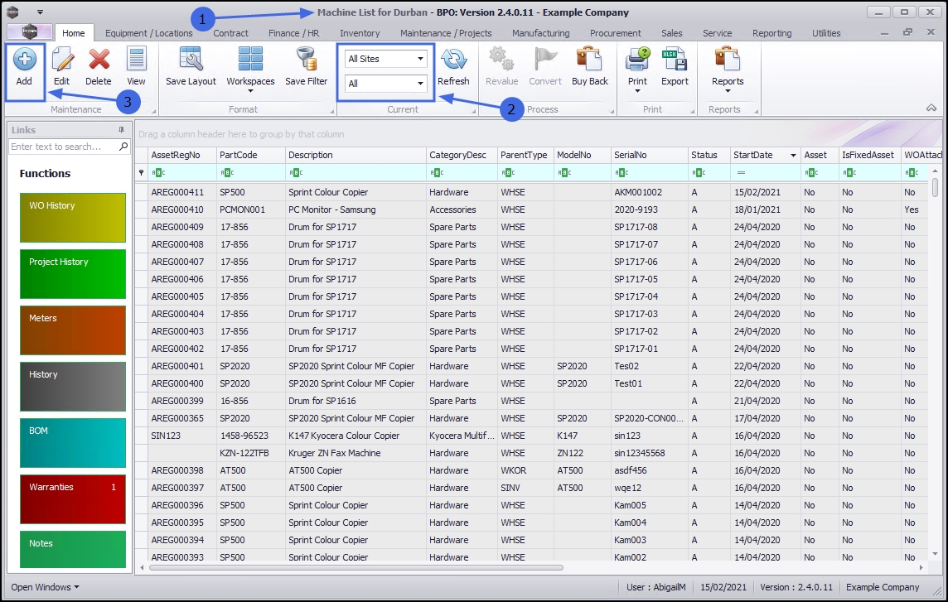
Task: Open the View record icon
Action: click(x=136, y=60)
